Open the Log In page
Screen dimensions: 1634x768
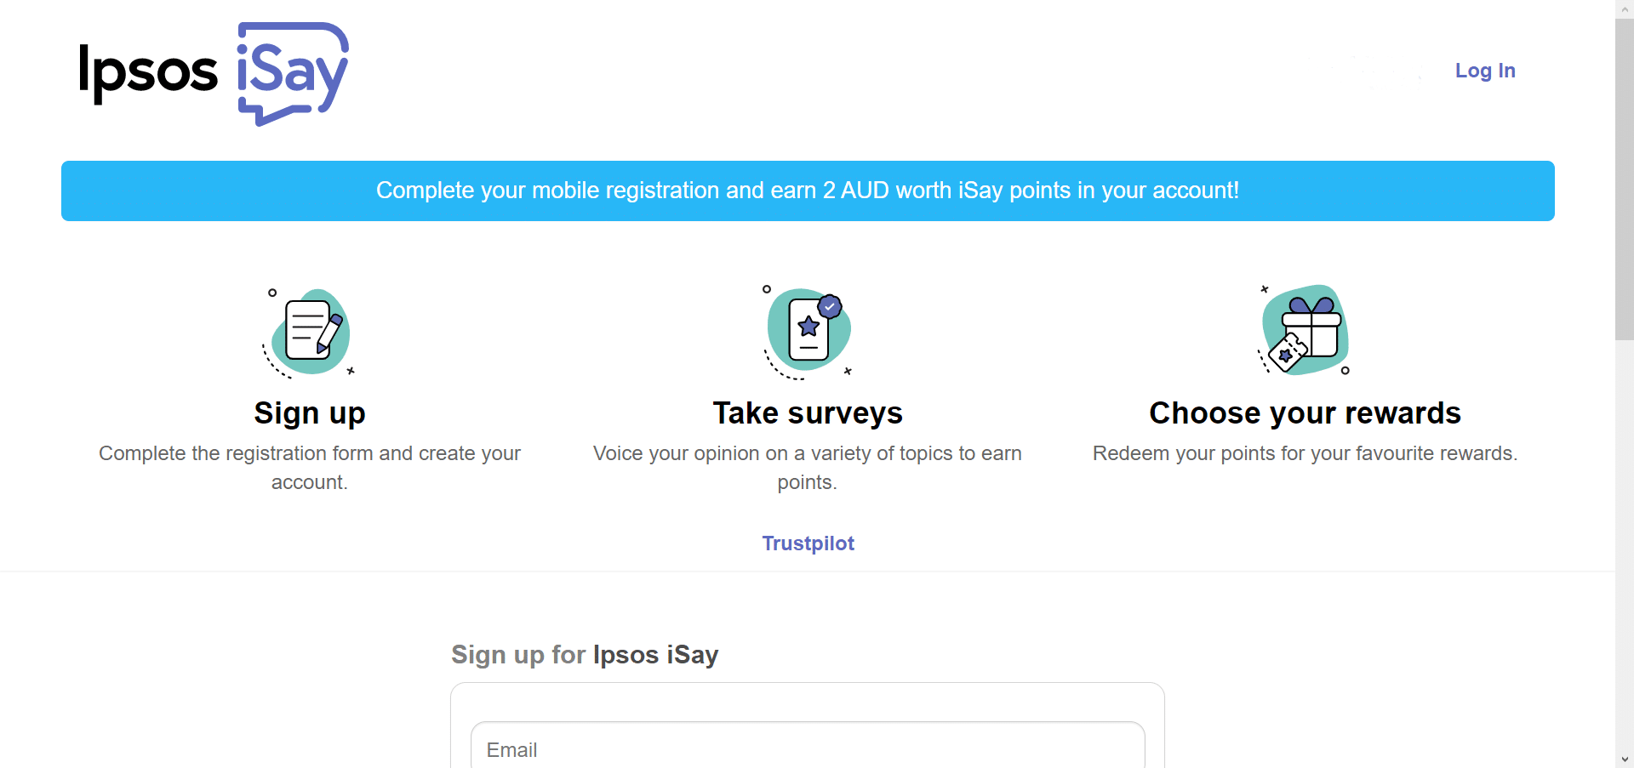pyautogui.click(x=1484, y=71)
